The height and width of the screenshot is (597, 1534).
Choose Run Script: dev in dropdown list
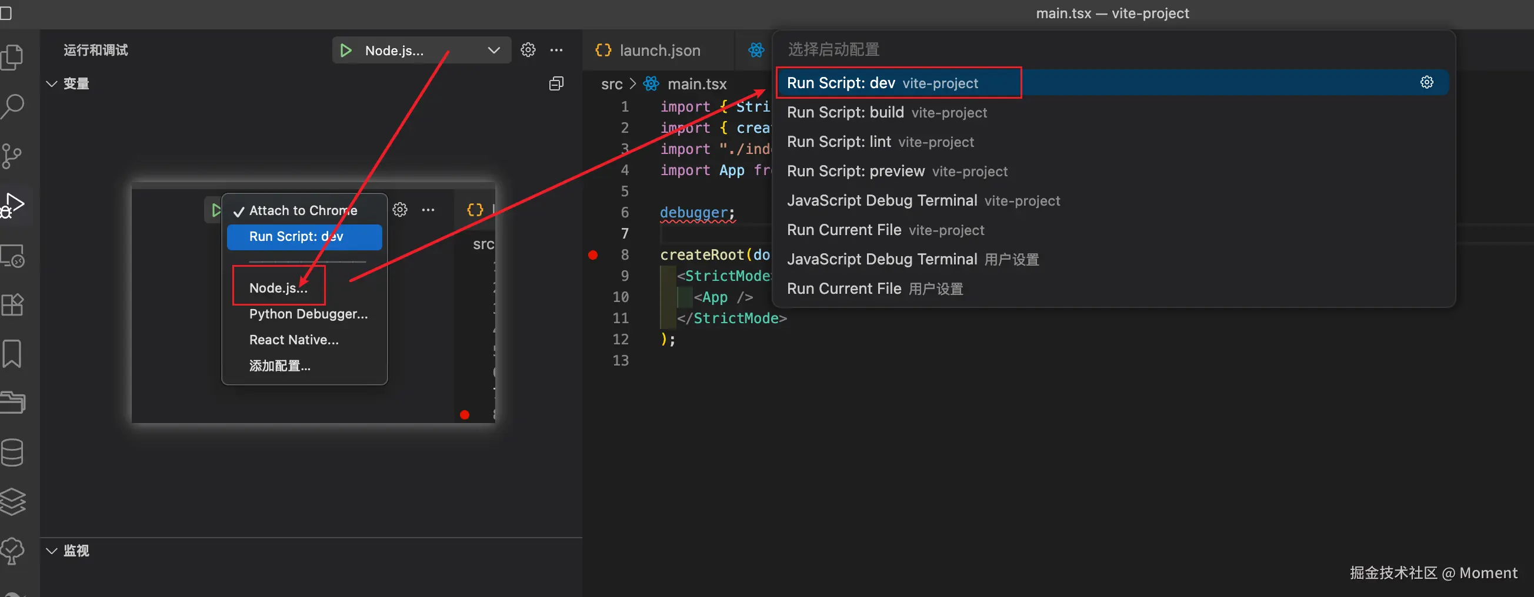coord(304,237)
